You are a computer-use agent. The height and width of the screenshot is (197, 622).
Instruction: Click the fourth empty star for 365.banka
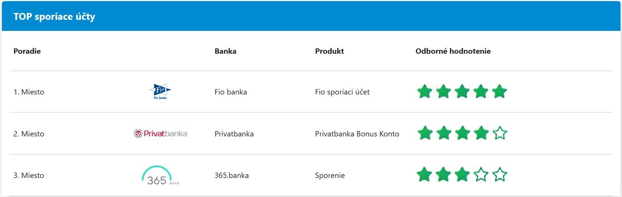[481, 175]
